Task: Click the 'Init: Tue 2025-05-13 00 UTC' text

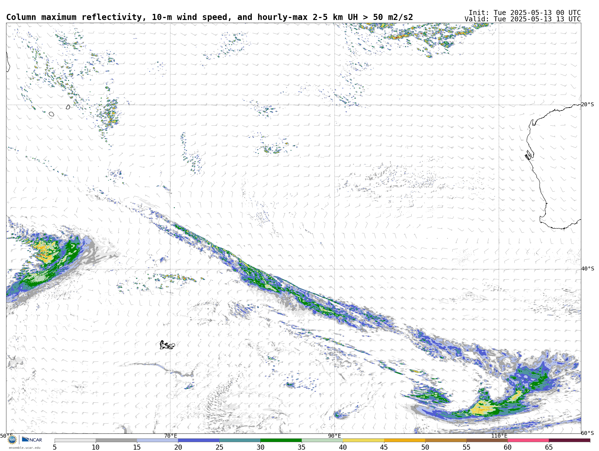Action: [x=525, y=13]
